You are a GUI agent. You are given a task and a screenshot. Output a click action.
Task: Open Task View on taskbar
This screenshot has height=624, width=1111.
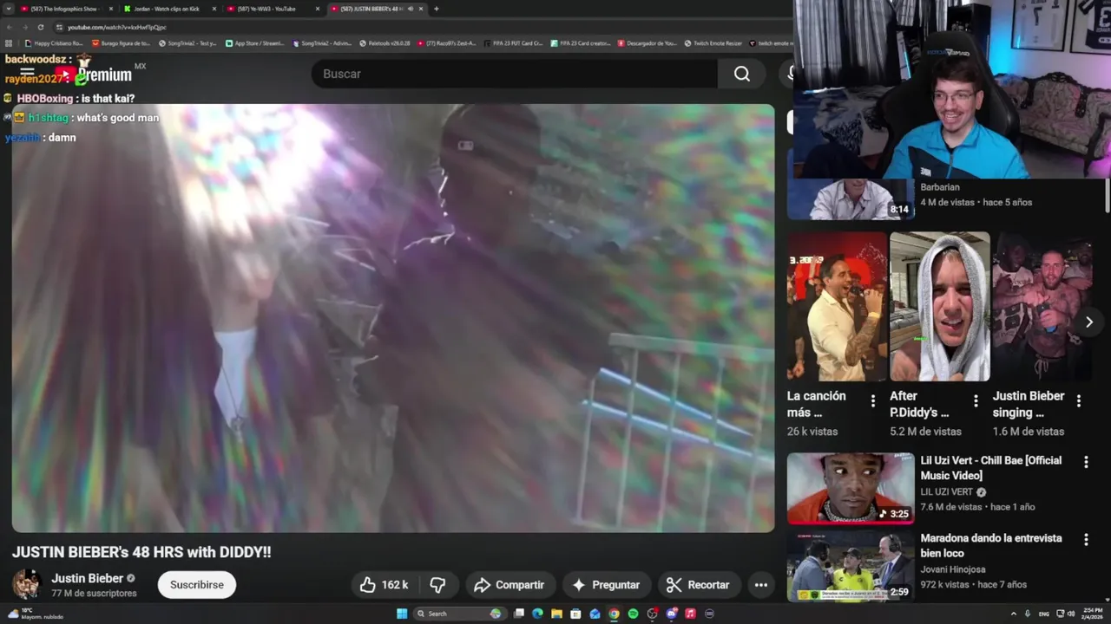pyautogui.click(x=518, y=614)
